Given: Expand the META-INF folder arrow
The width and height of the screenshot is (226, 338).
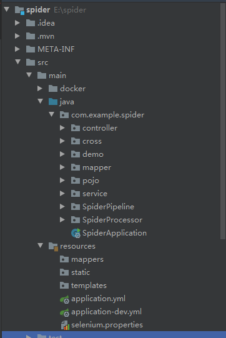Looking at the screenshot, I should click(17, 49).
